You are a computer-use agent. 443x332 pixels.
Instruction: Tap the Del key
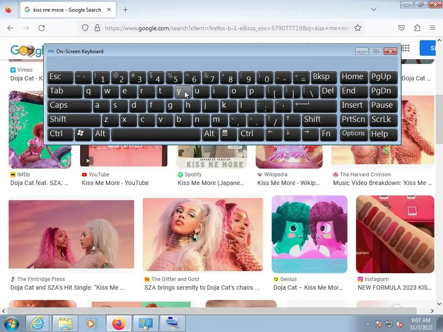(328, 92)
